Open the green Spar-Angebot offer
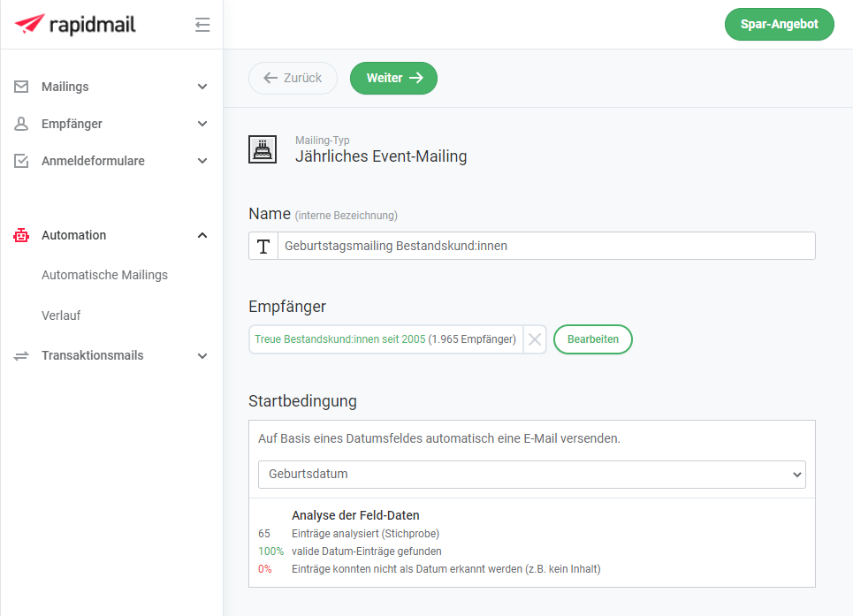Image resolution: width=853 pixels, height=616 pixels. coord(779,24)
